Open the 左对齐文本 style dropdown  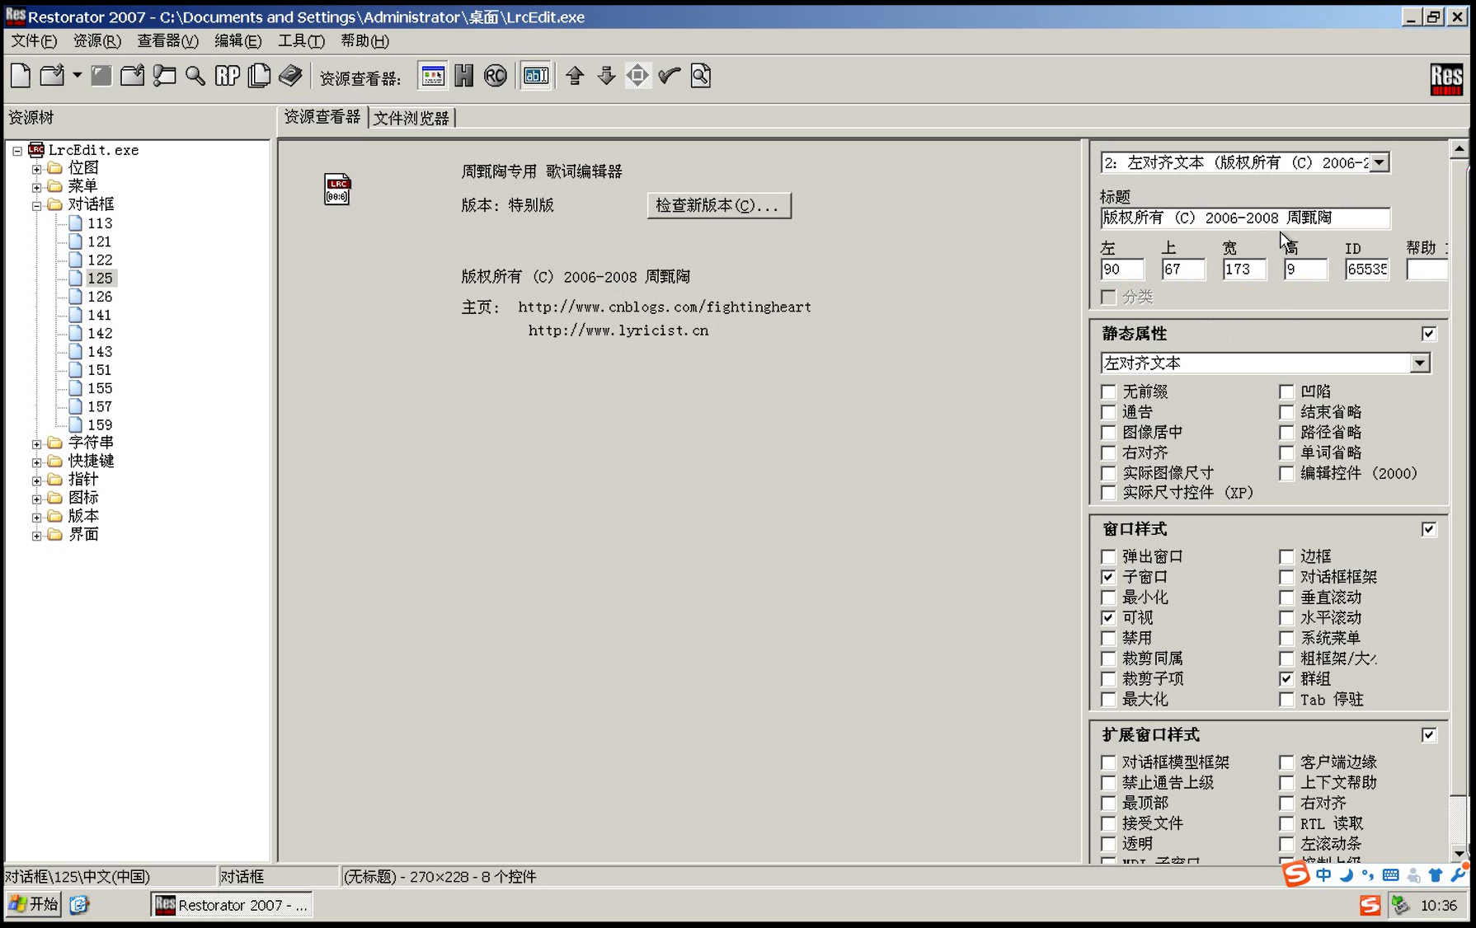point(1419,363)
